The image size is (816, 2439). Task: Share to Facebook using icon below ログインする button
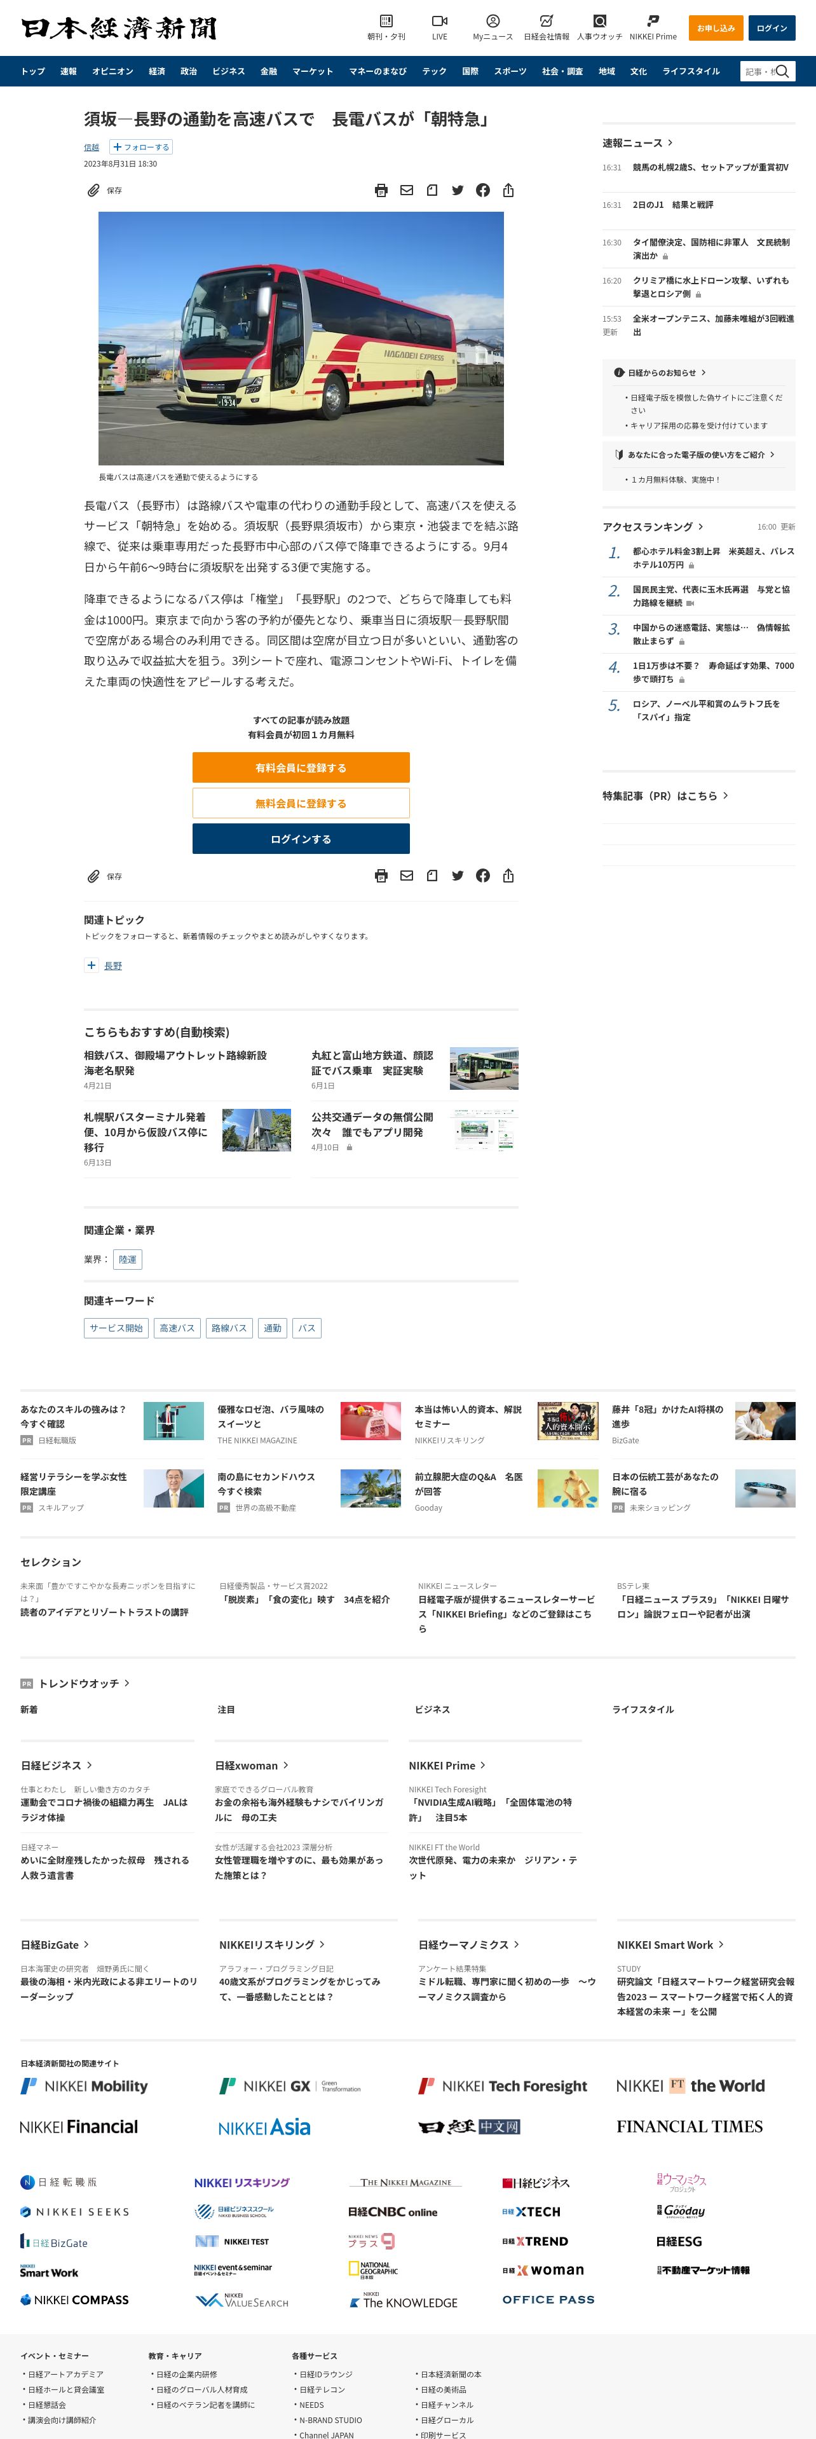tap(483, 876)
